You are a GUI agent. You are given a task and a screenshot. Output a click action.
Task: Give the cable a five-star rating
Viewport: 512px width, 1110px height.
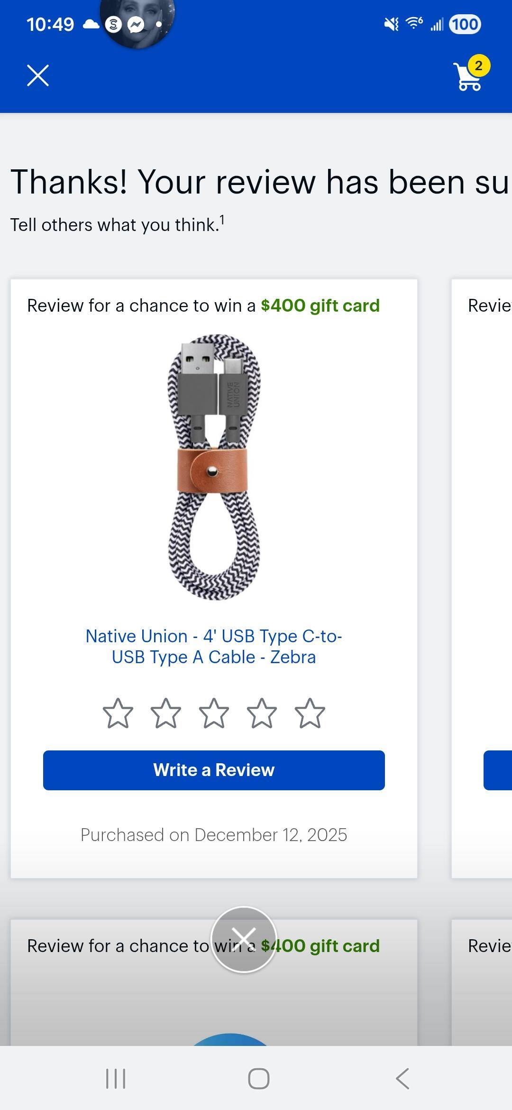(x=310, y=713)
